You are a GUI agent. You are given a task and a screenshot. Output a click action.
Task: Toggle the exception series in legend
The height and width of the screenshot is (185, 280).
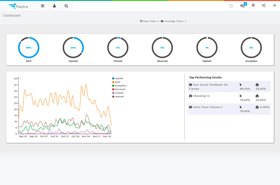pos(120,86)
